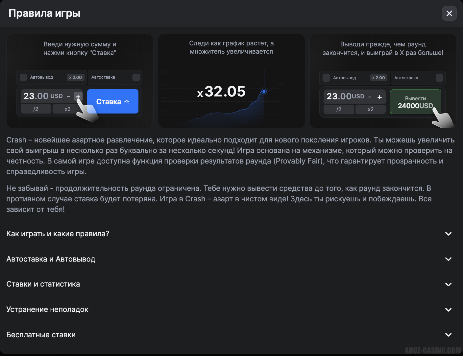Click the blue graph point marker
The image size is (463, 356).
[264, 91]
